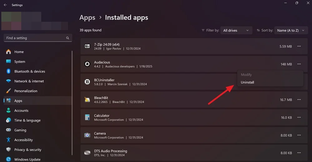Open Accounts settings
The width and height of the screenshot is (312, 162).
(x=38, y=110)
